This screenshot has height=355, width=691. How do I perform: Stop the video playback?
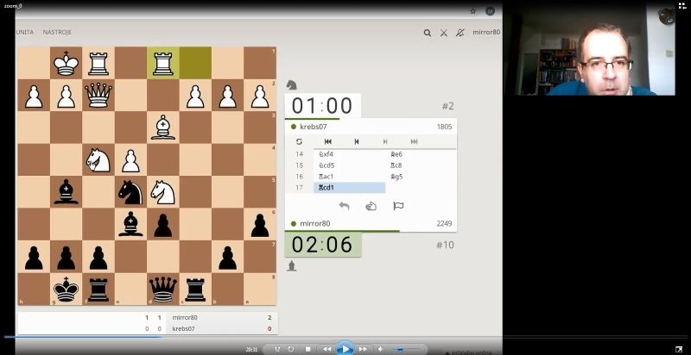click(x=308, y=349)
